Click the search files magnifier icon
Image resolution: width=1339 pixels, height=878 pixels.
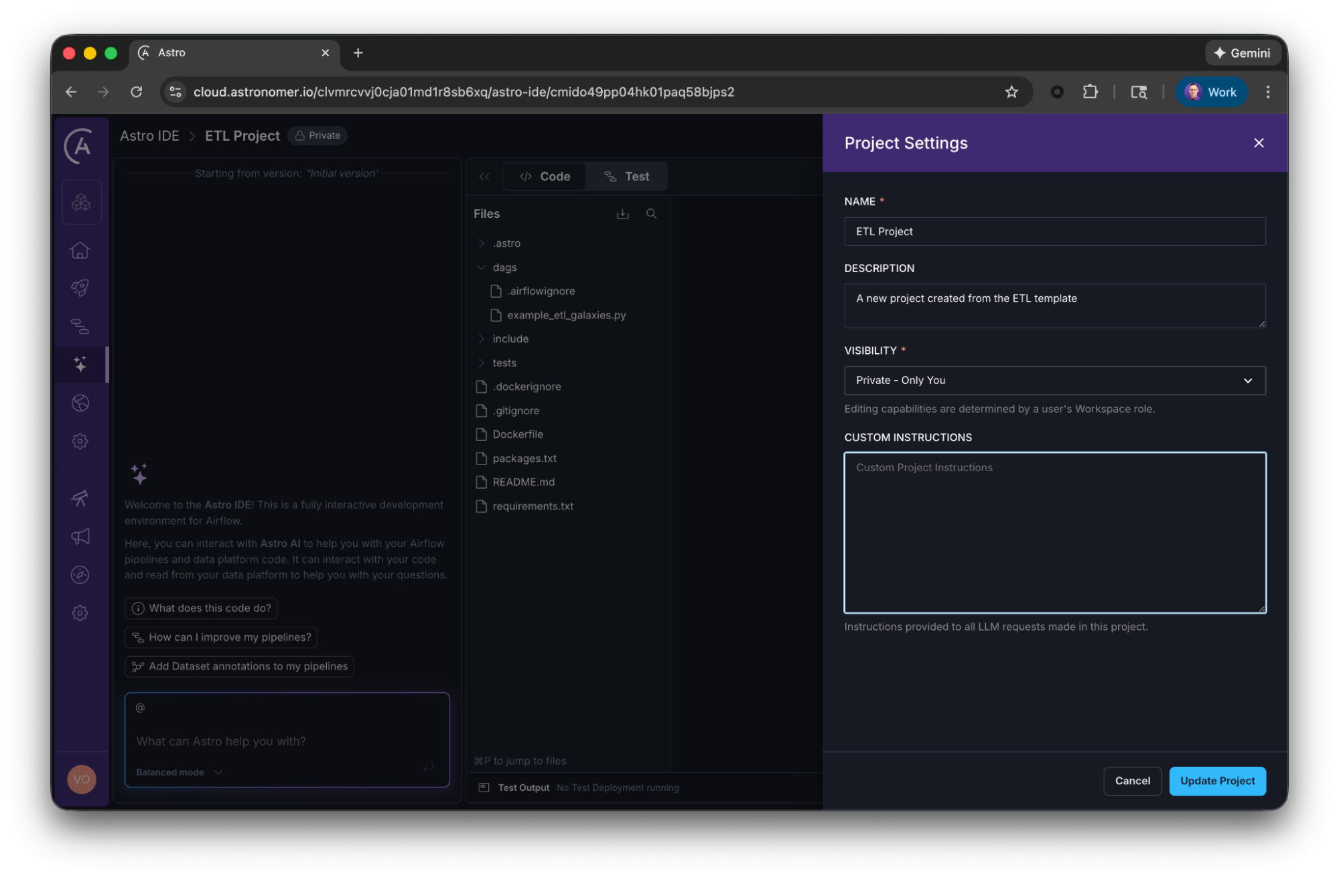[x=651, y=214]
